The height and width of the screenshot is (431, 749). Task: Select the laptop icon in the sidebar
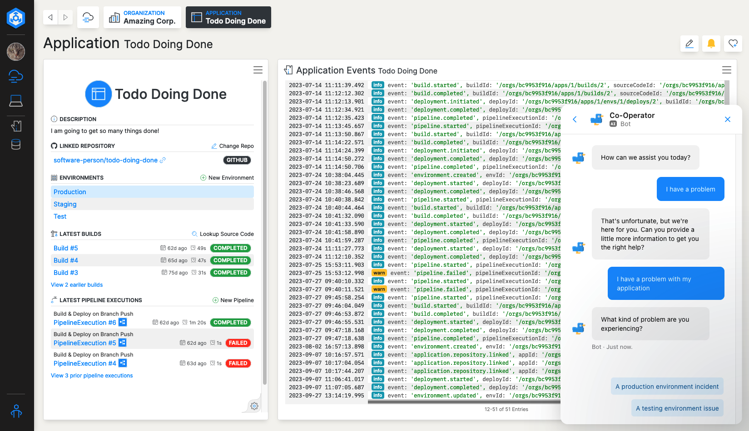(15, 101)
